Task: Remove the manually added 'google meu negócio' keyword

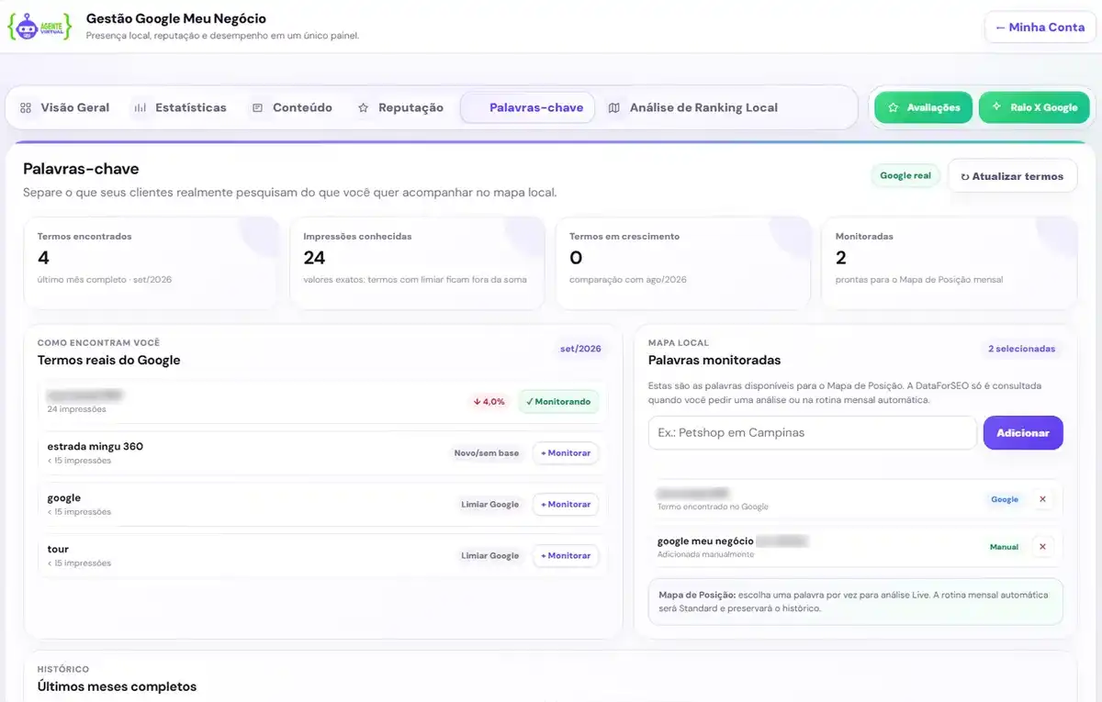Action: 1042,547
